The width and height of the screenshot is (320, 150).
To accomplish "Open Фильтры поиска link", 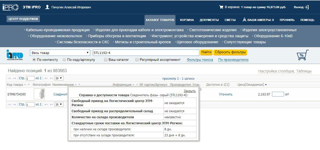I will (200, 60).
